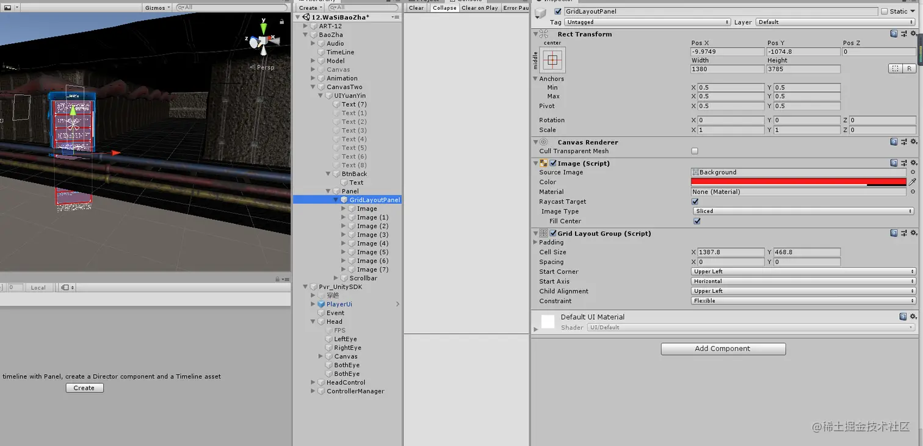Click the GameObject cube icon in Inspector header

[x=541, y=13]
